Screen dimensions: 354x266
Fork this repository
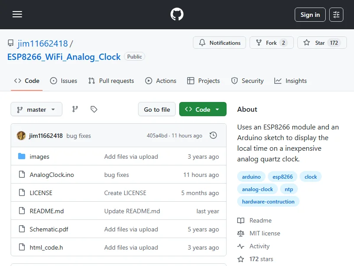[271, 43]
